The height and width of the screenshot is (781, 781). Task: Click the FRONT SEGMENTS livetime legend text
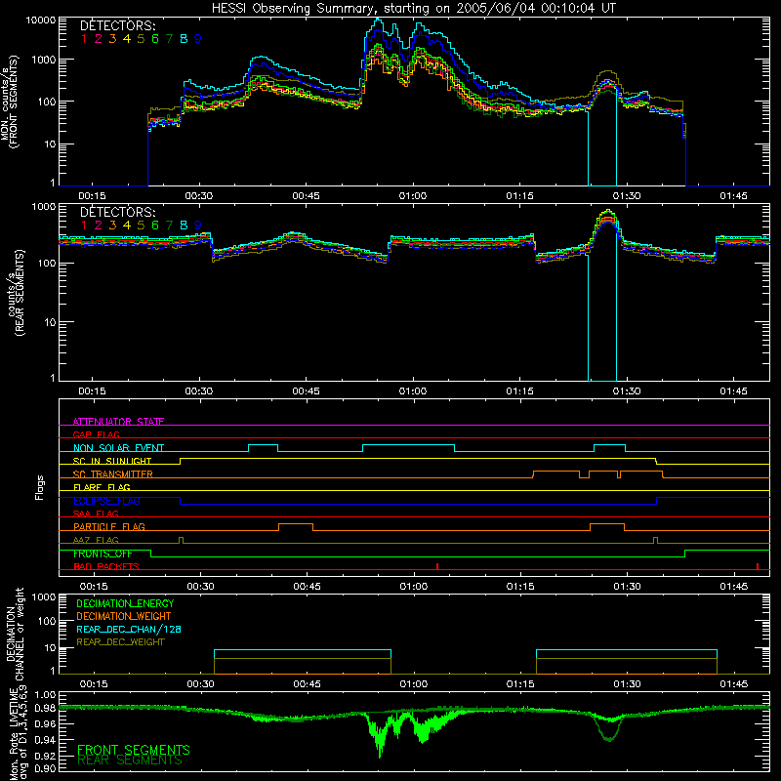134,750
